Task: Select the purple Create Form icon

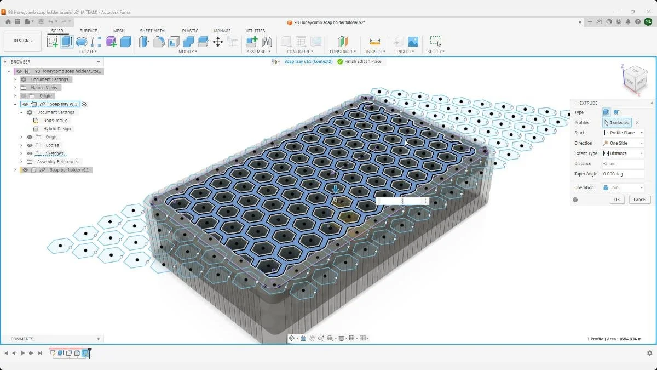Action: click(x=111, y=42)
